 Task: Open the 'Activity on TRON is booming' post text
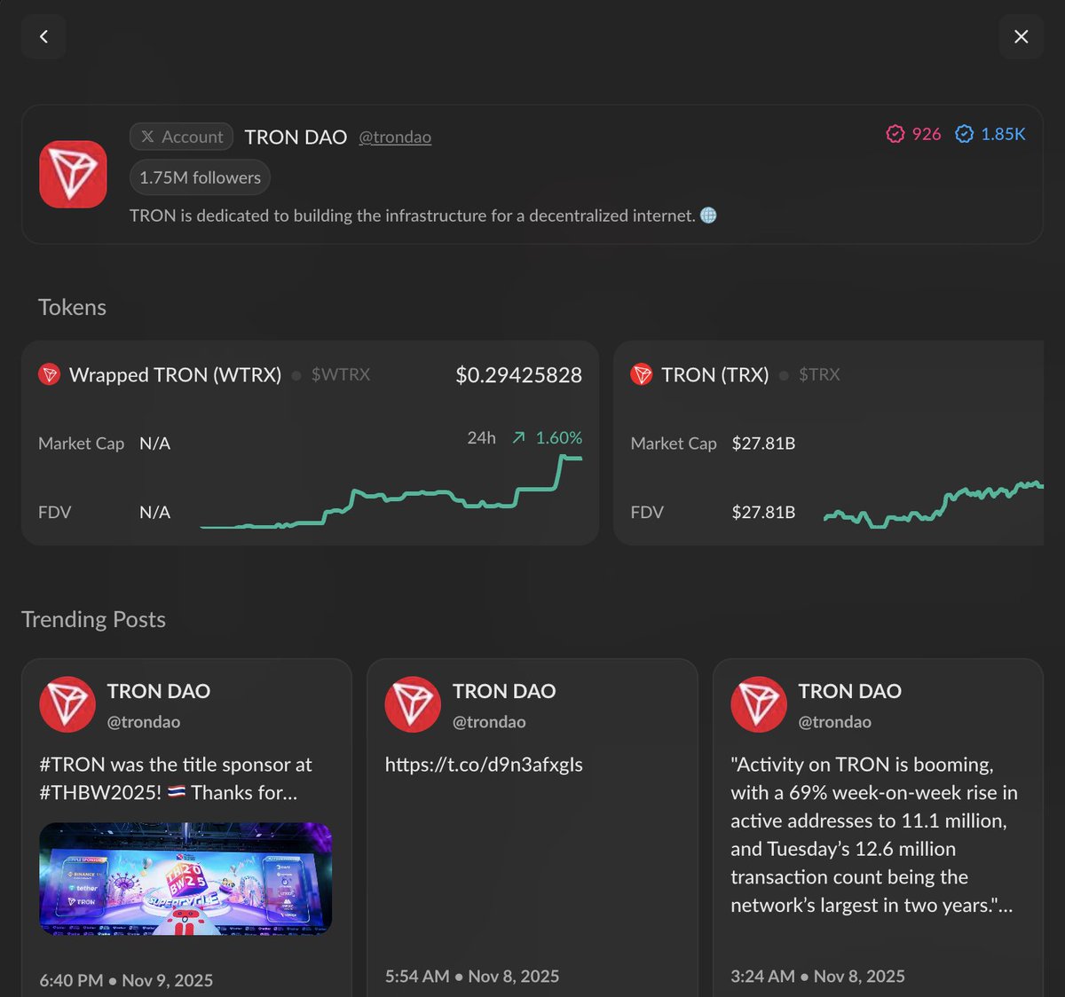coord(874,835)
